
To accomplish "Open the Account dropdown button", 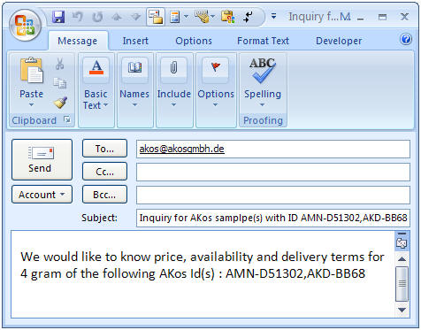I will click(42, 195).
